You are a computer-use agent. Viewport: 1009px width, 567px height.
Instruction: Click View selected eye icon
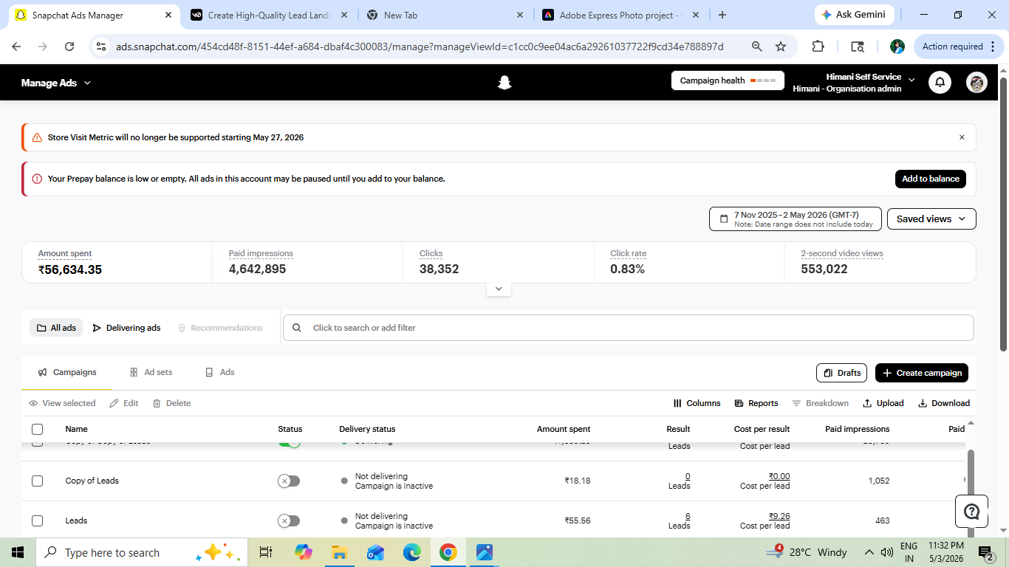pos(33,403)
